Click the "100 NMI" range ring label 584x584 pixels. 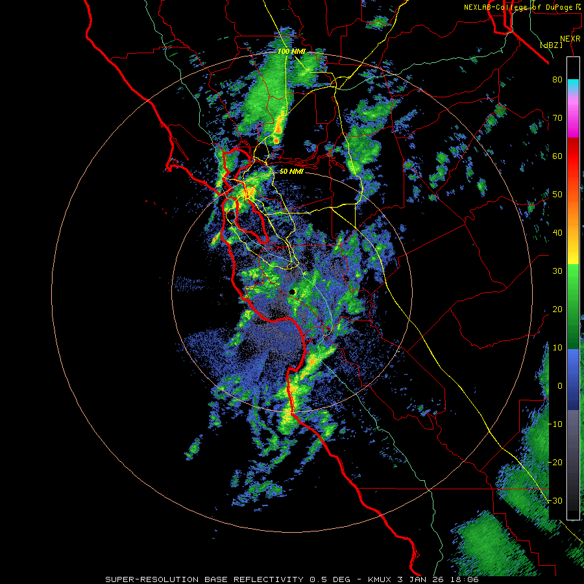(291, 51)
